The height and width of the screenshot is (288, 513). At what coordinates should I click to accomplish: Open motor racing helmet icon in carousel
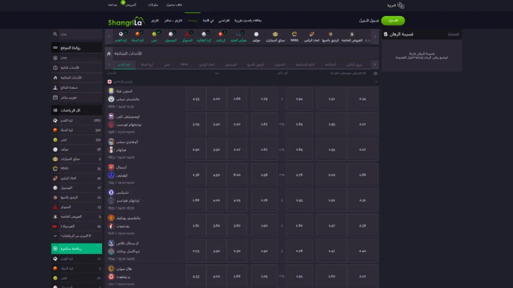(275, 34)
